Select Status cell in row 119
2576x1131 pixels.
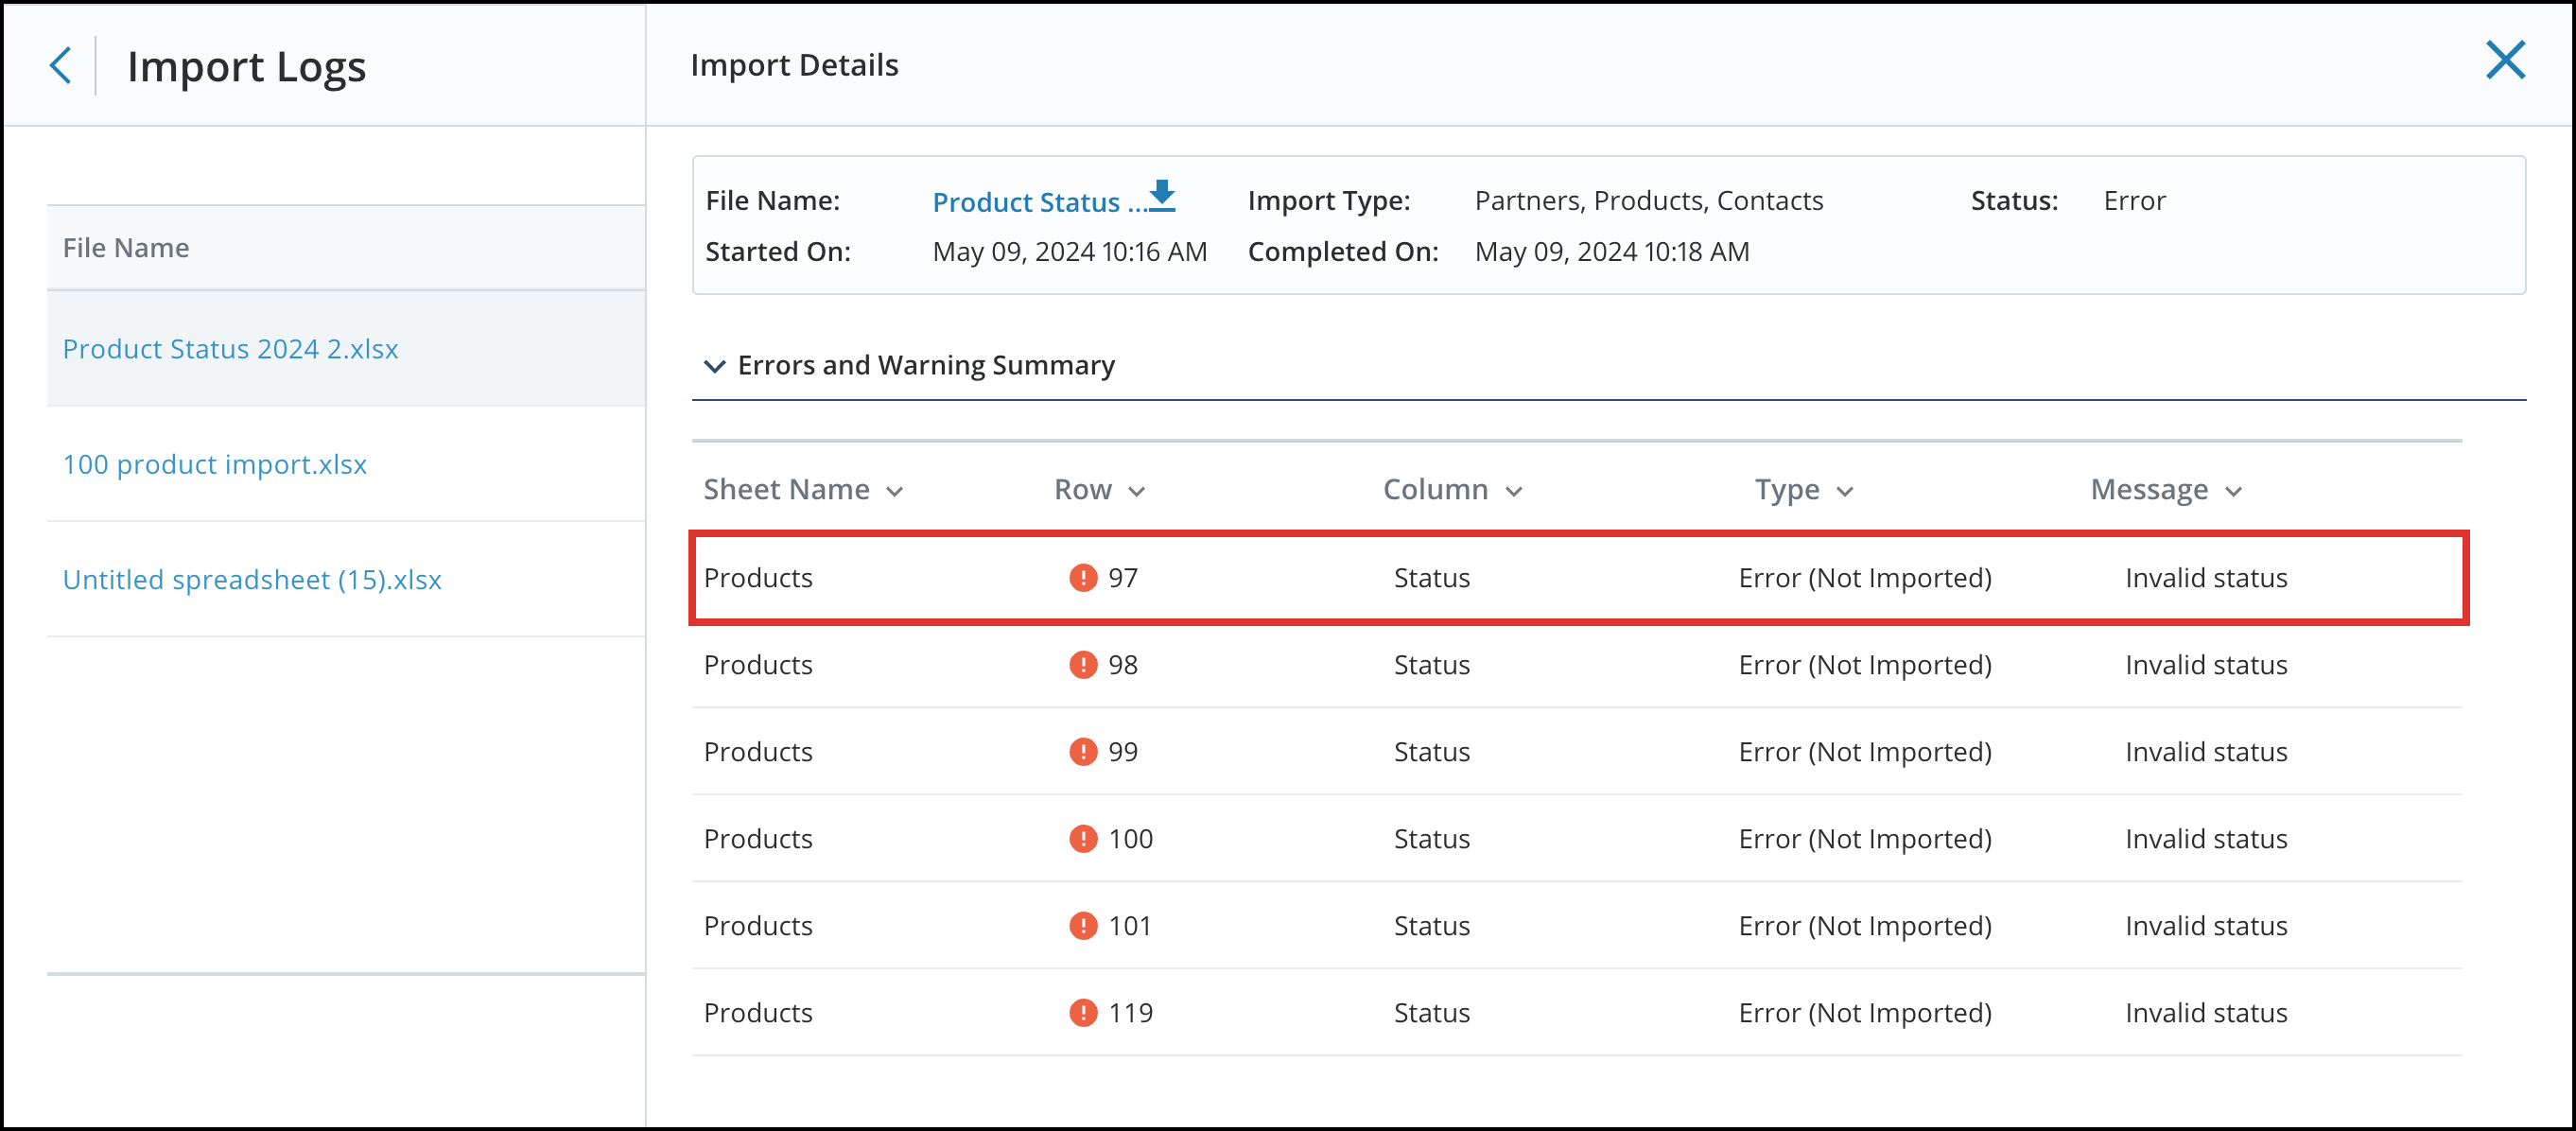(1431, 1012)
